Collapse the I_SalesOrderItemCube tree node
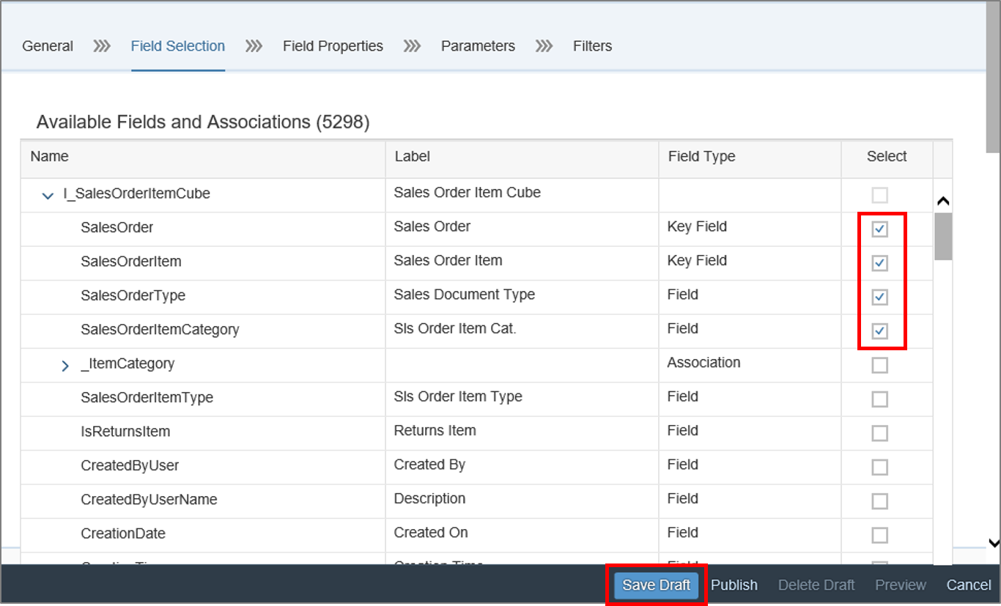 coord(48,196)
